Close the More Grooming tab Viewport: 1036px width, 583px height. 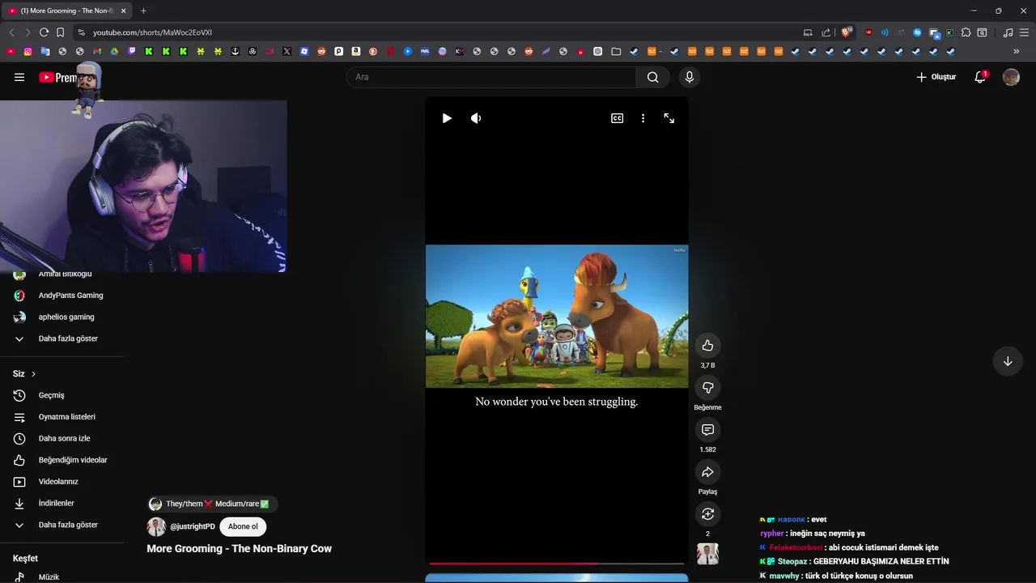tap(123, 11)
